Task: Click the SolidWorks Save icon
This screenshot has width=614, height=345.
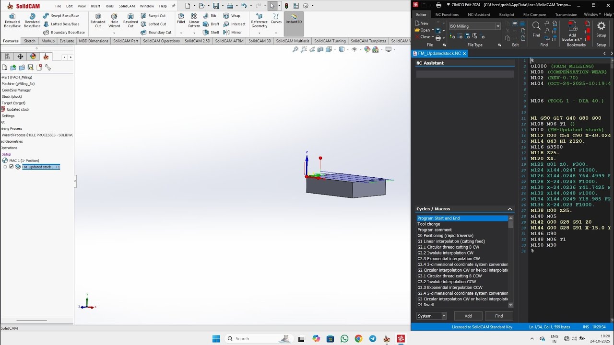Action: pyautogui.click(x=216, y=6)
